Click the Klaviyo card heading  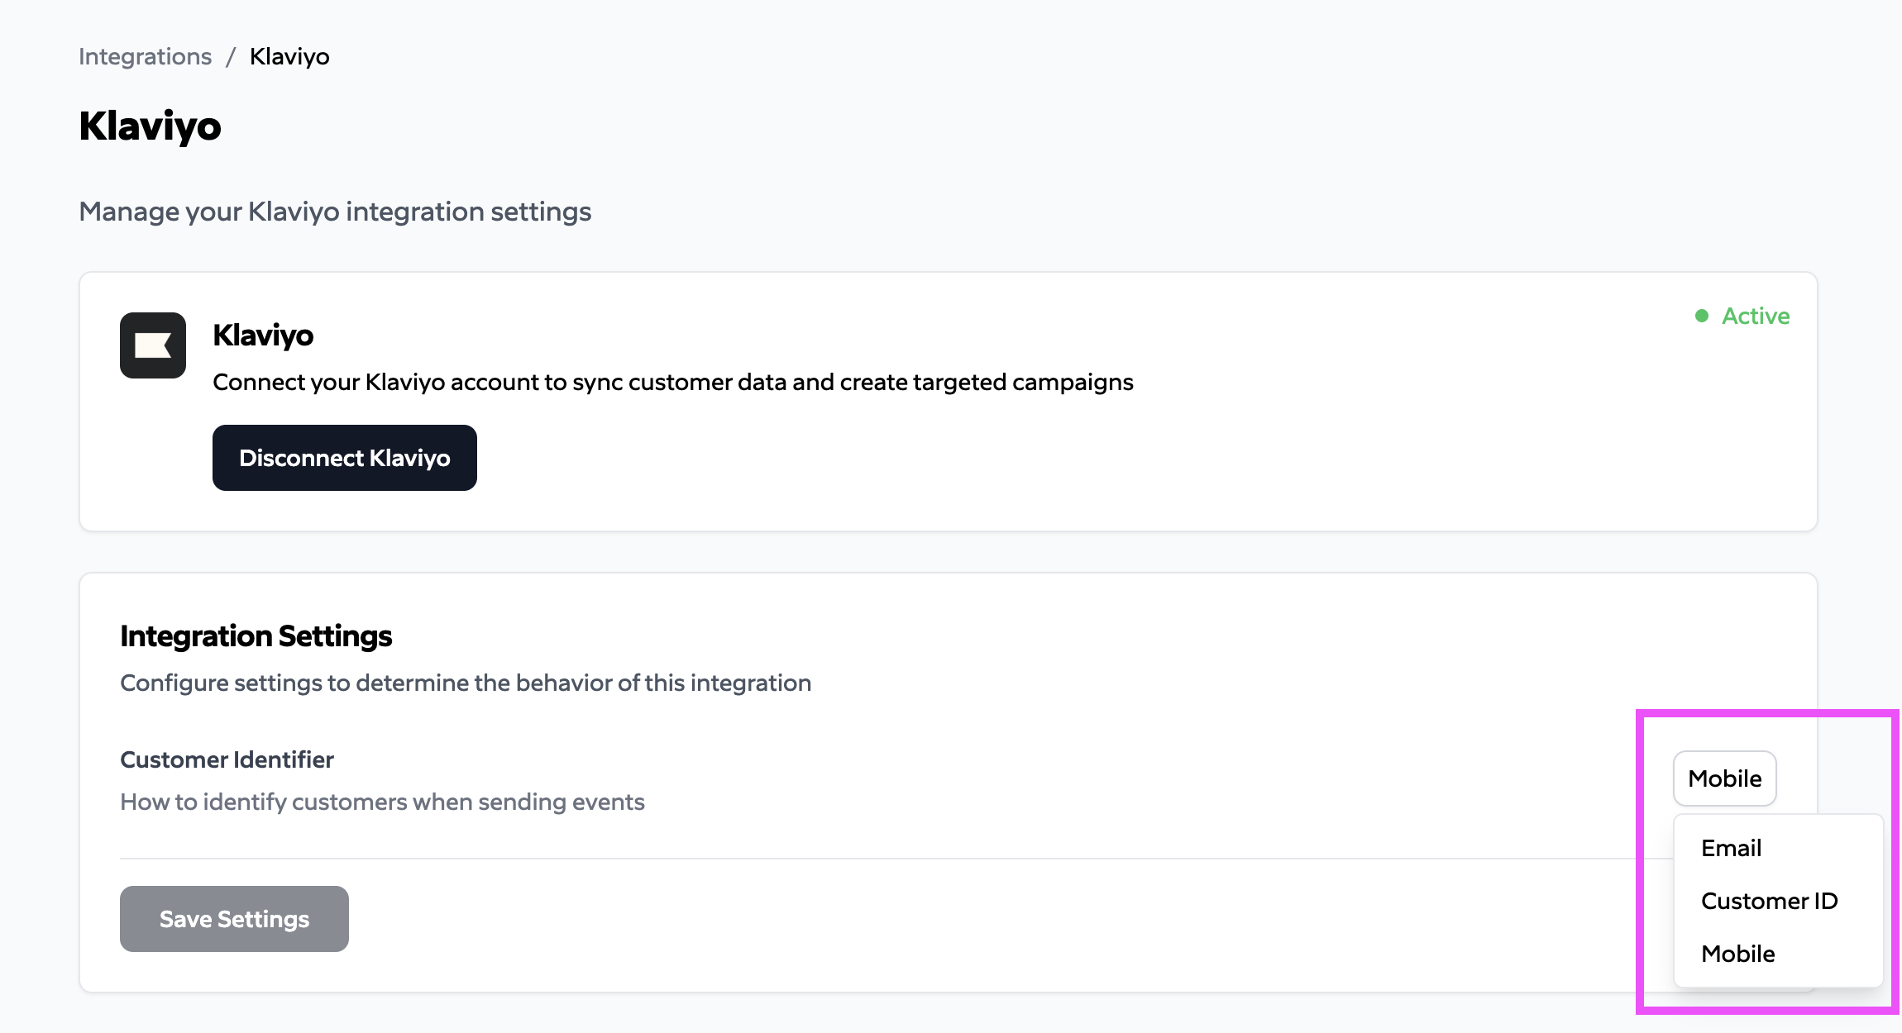pos(263,335)
